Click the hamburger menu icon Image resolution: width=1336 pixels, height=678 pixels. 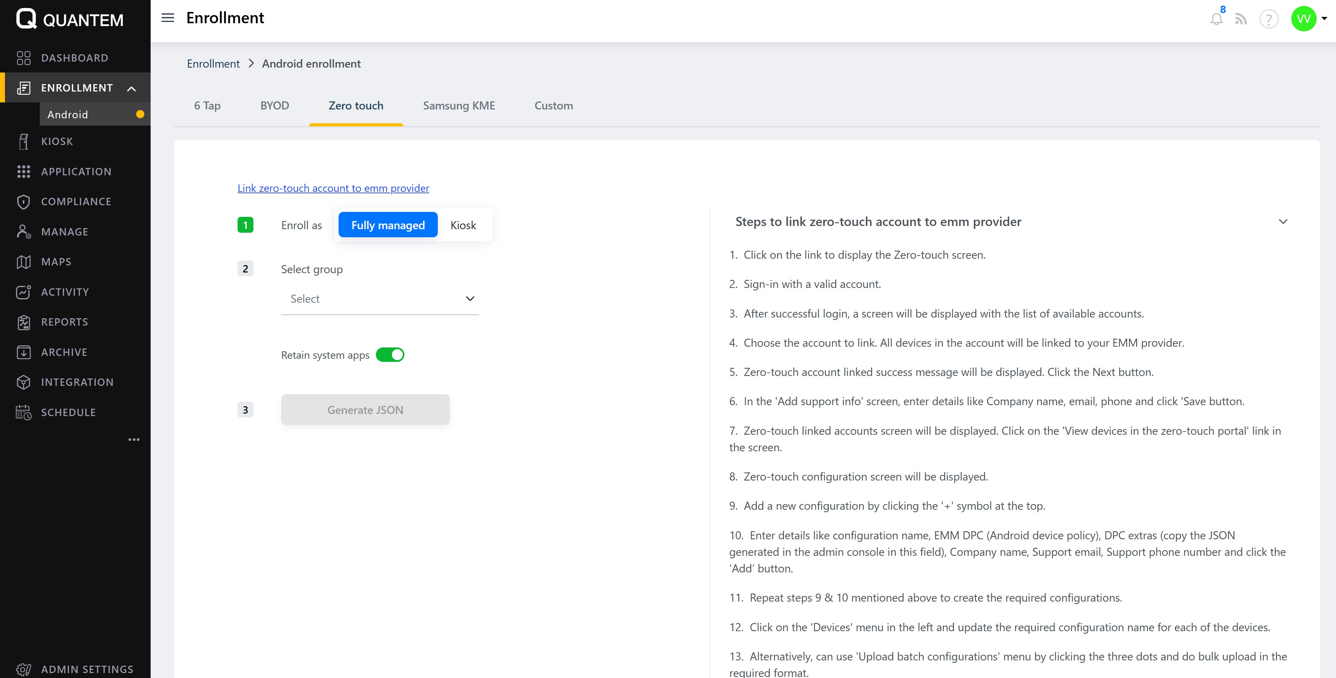pos(168,18)
